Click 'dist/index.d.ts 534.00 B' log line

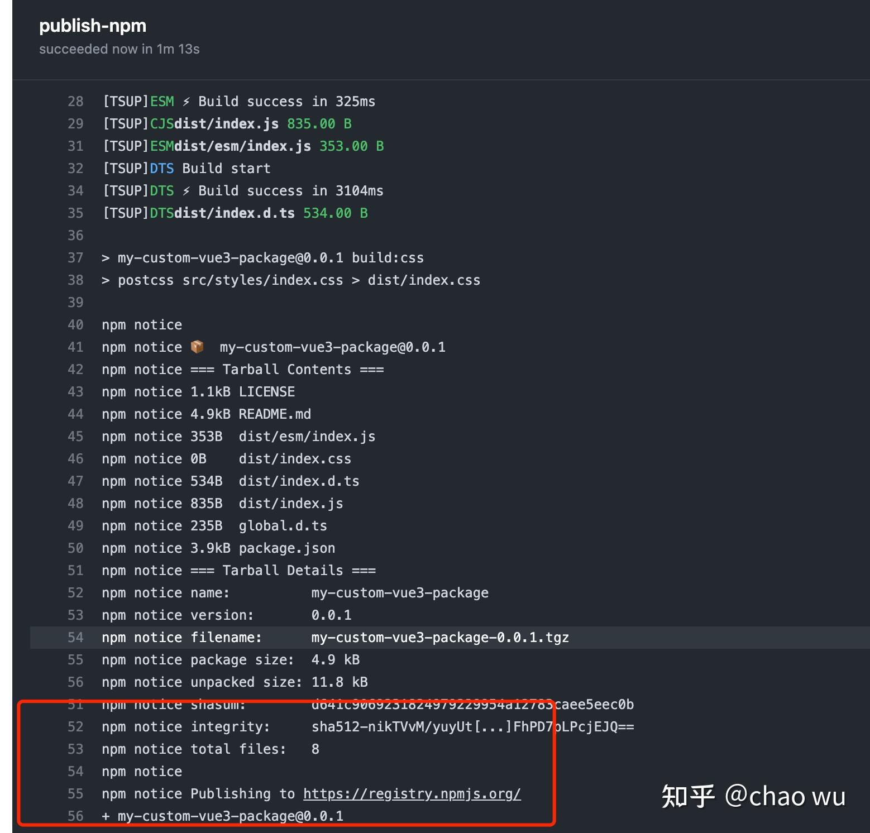235,213
